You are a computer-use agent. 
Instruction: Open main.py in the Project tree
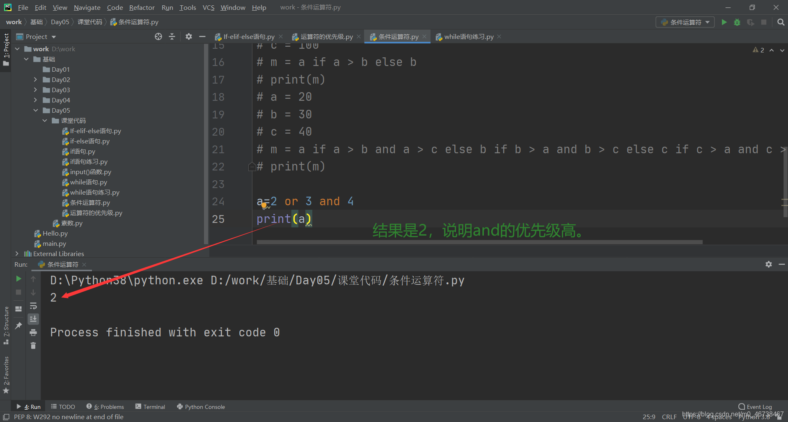[x=50, y=243]
